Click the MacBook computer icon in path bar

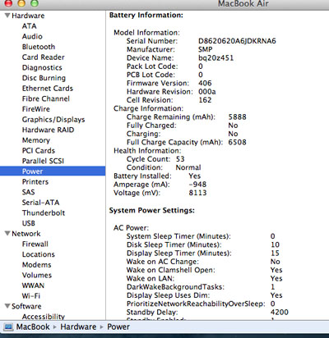coord(8,327)
